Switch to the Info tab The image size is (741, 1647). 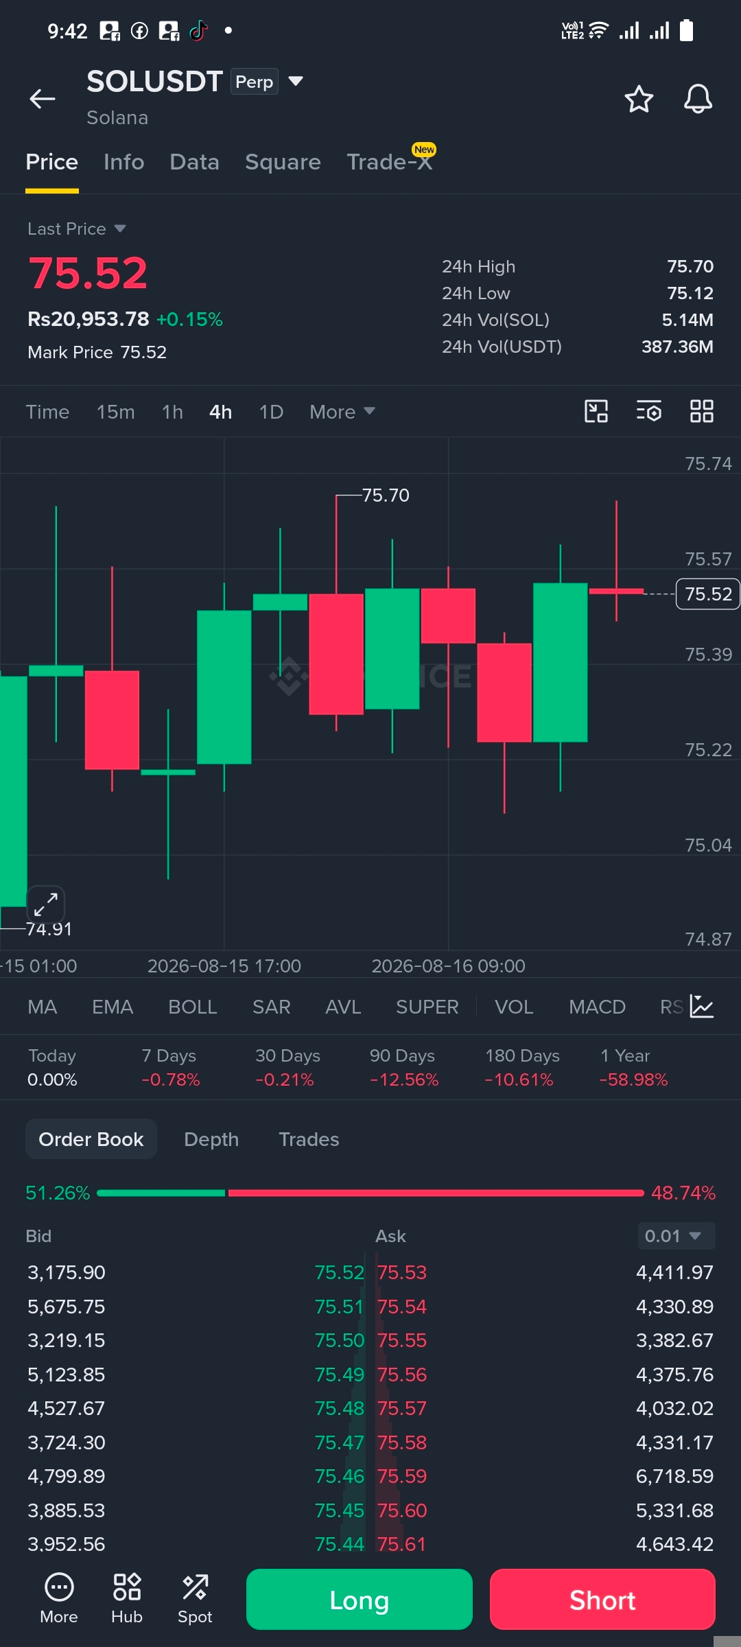point(124,162)
